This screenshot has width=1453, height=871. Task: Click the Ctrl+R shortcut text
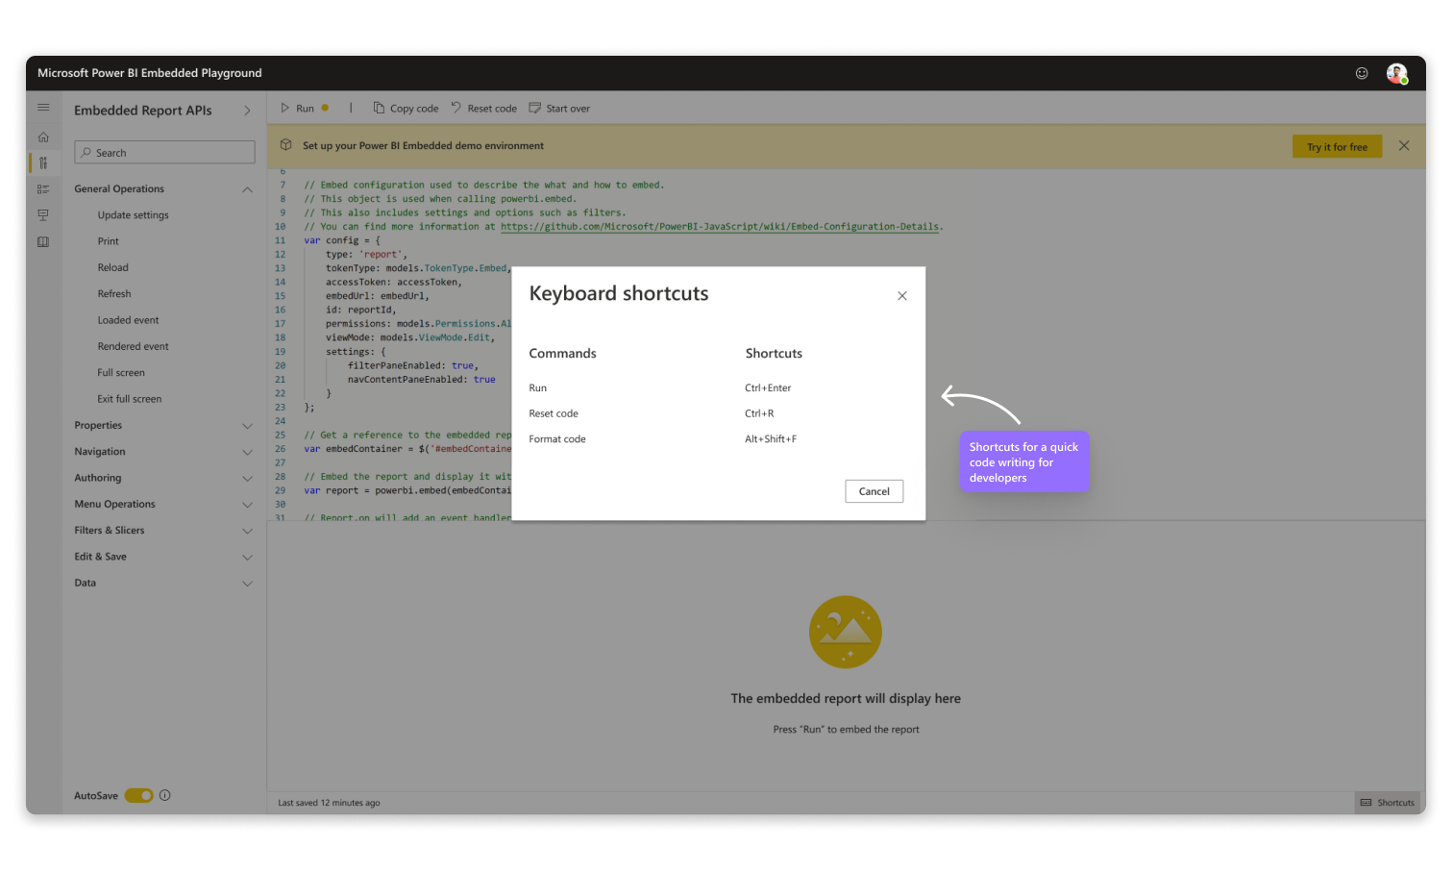tap(759, 413)
